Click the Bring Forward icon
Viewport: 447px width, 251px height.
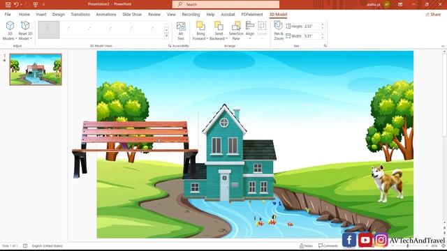(x=200, y=26)
